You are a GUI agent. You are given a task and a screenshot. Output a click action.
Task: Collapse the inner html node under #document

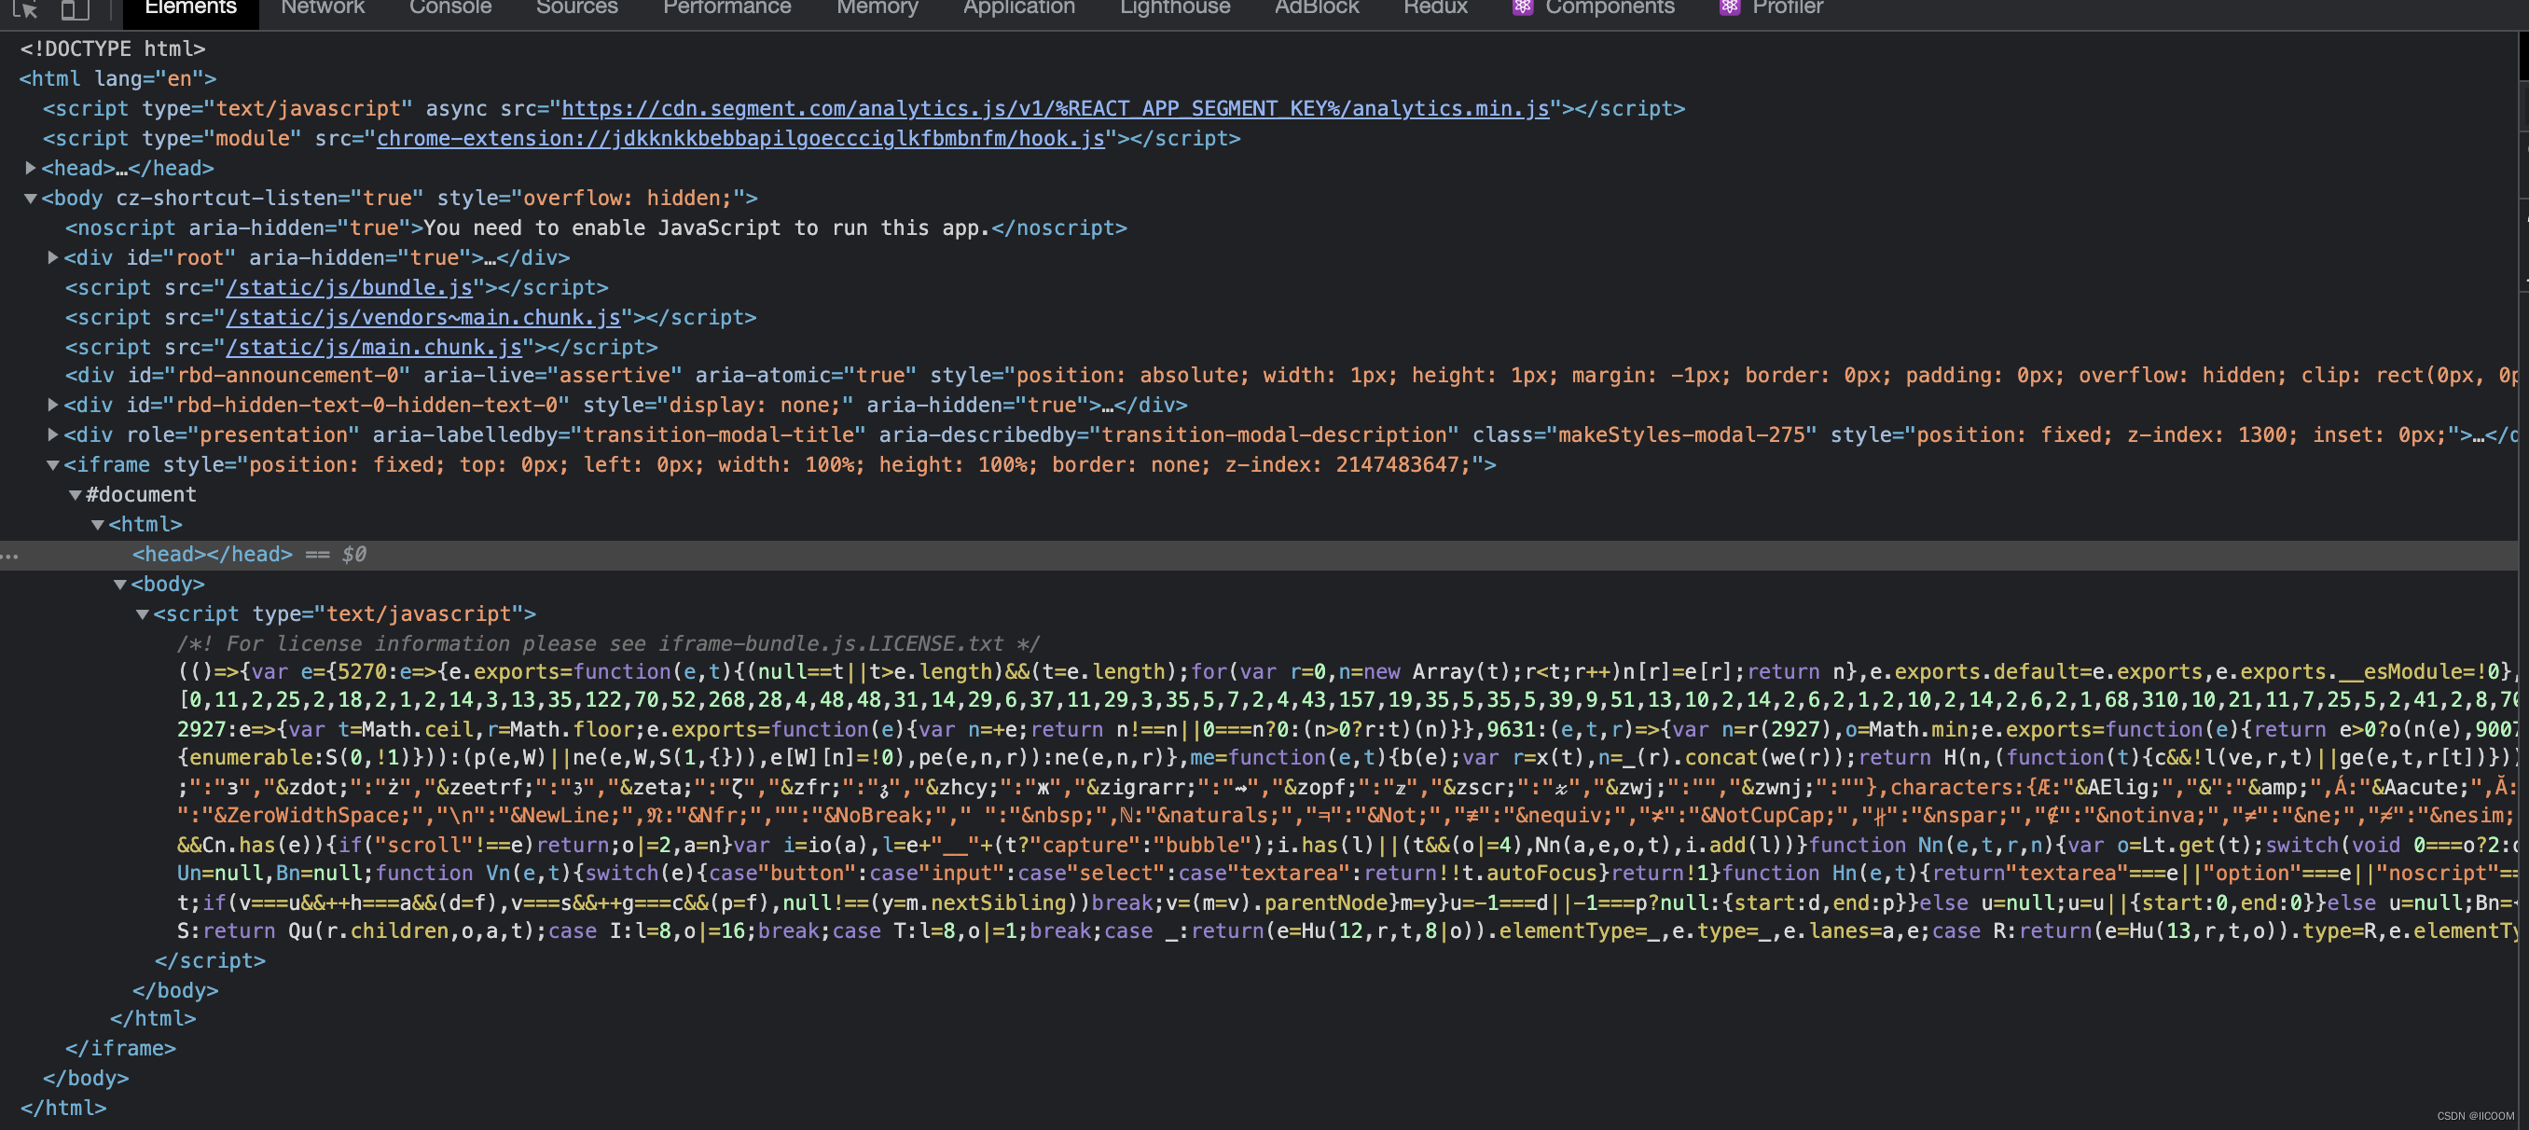[x=97, y=524]
